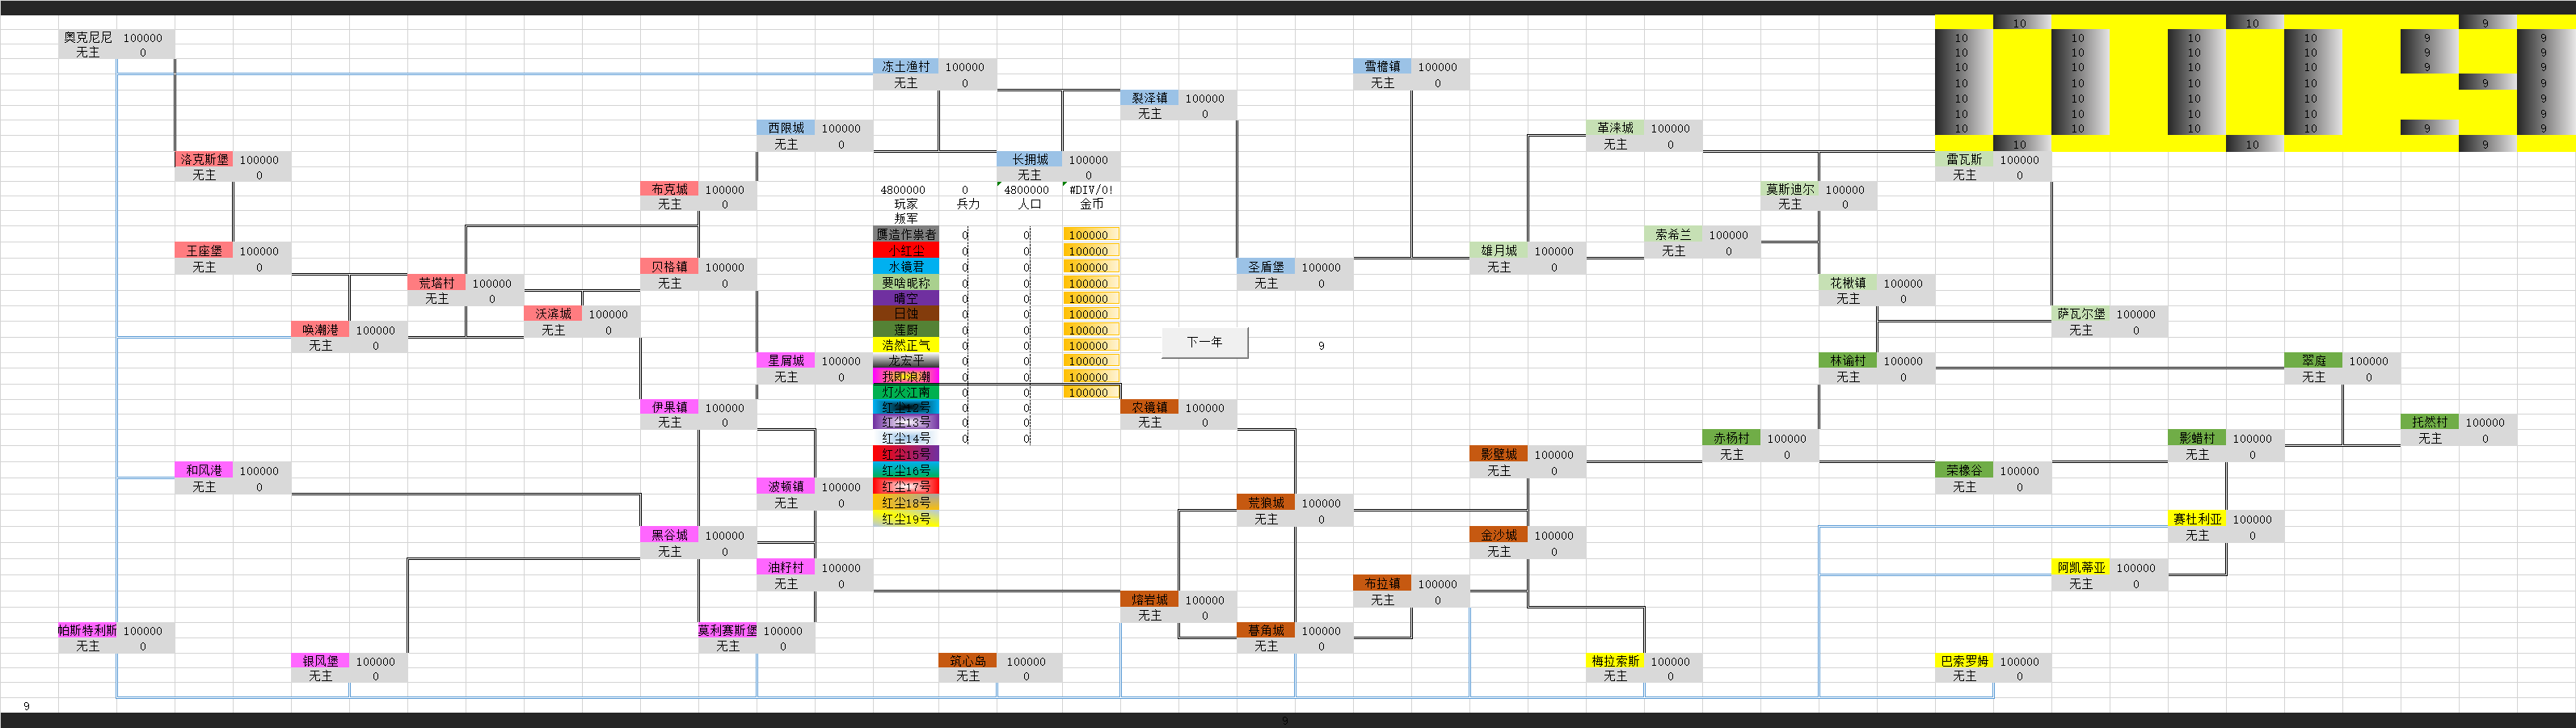
Task: Select the 波顿镇 city cell
Action: click(786, 487)
